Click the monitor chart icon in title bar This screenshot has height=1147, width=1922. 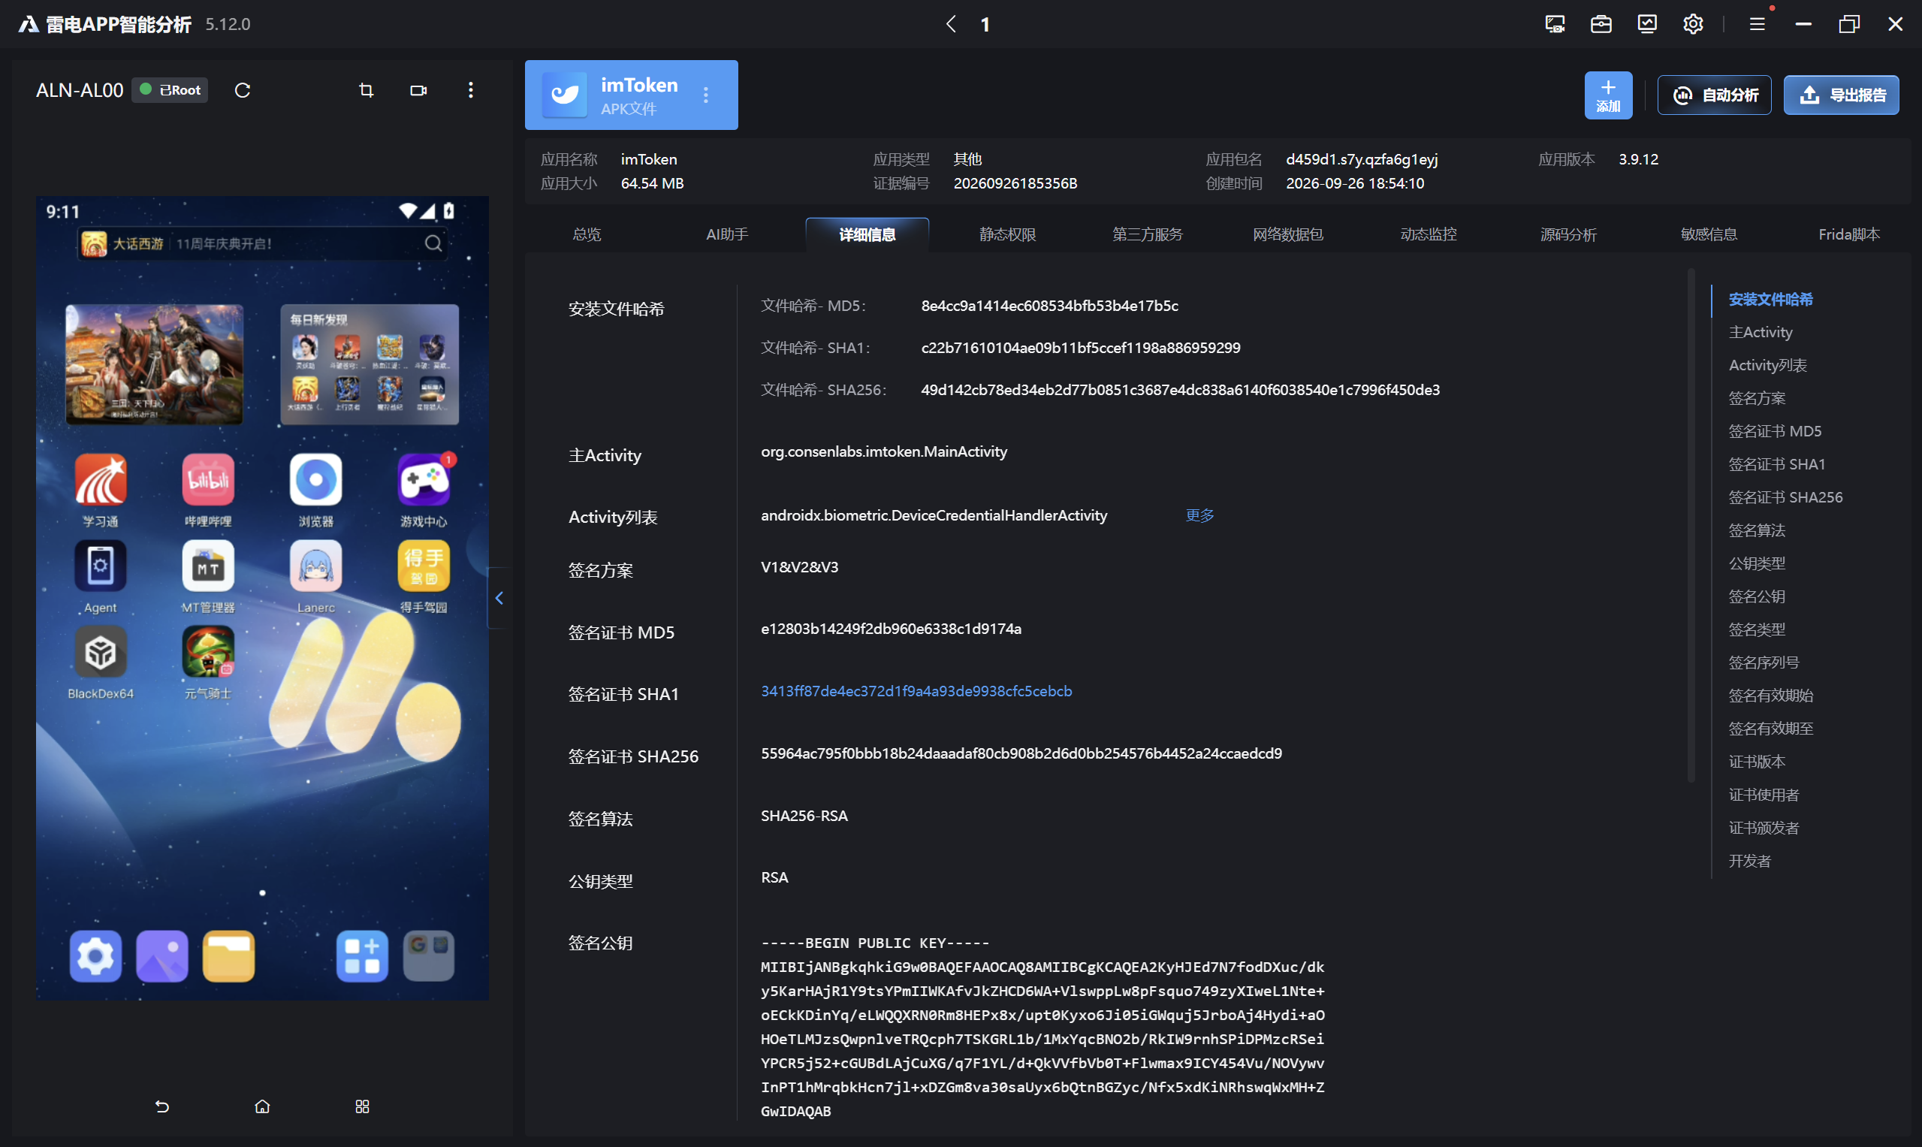pos(1647,24)
